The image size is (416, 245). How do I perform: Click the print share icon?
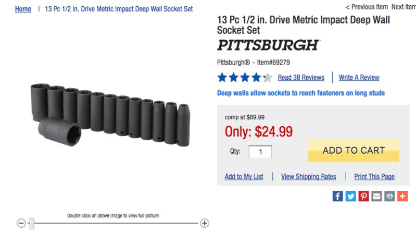(x=389, y=197)
